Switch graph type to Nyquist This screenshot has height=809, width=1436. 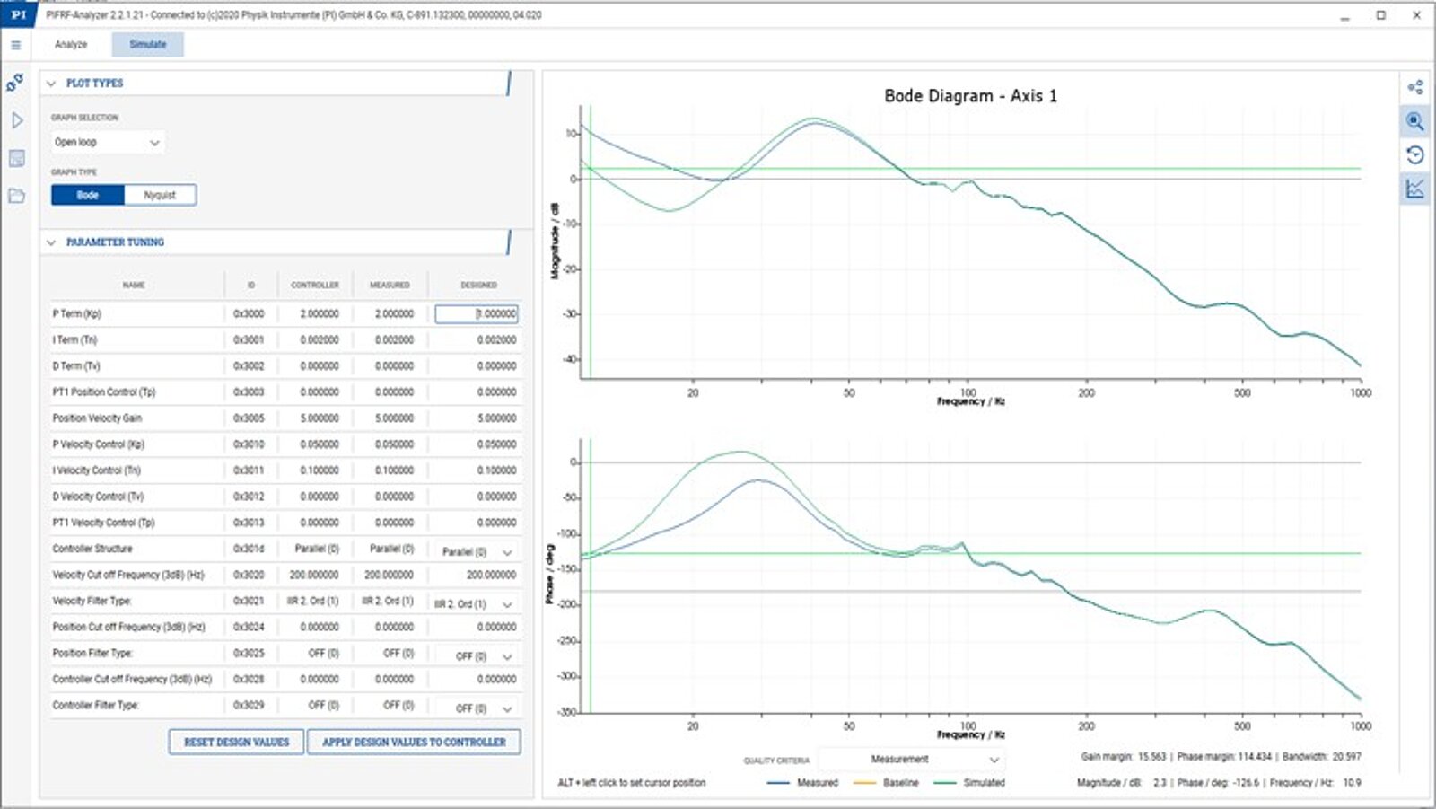click(160, 195)
